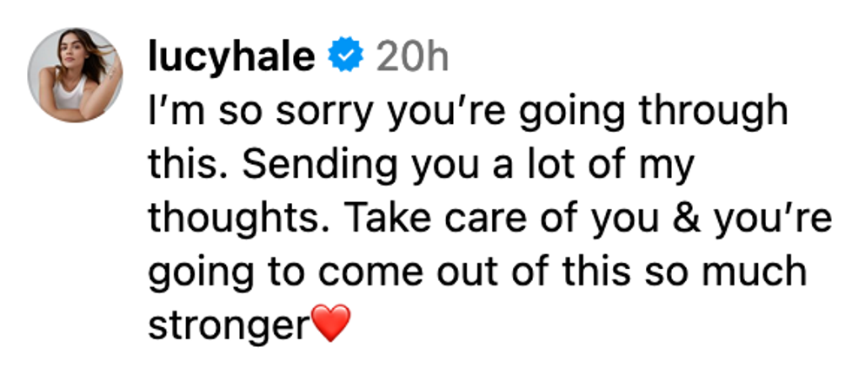Click the 20h timestamp
Viewport: 852px width, 367px height.
tap(411, 57)
